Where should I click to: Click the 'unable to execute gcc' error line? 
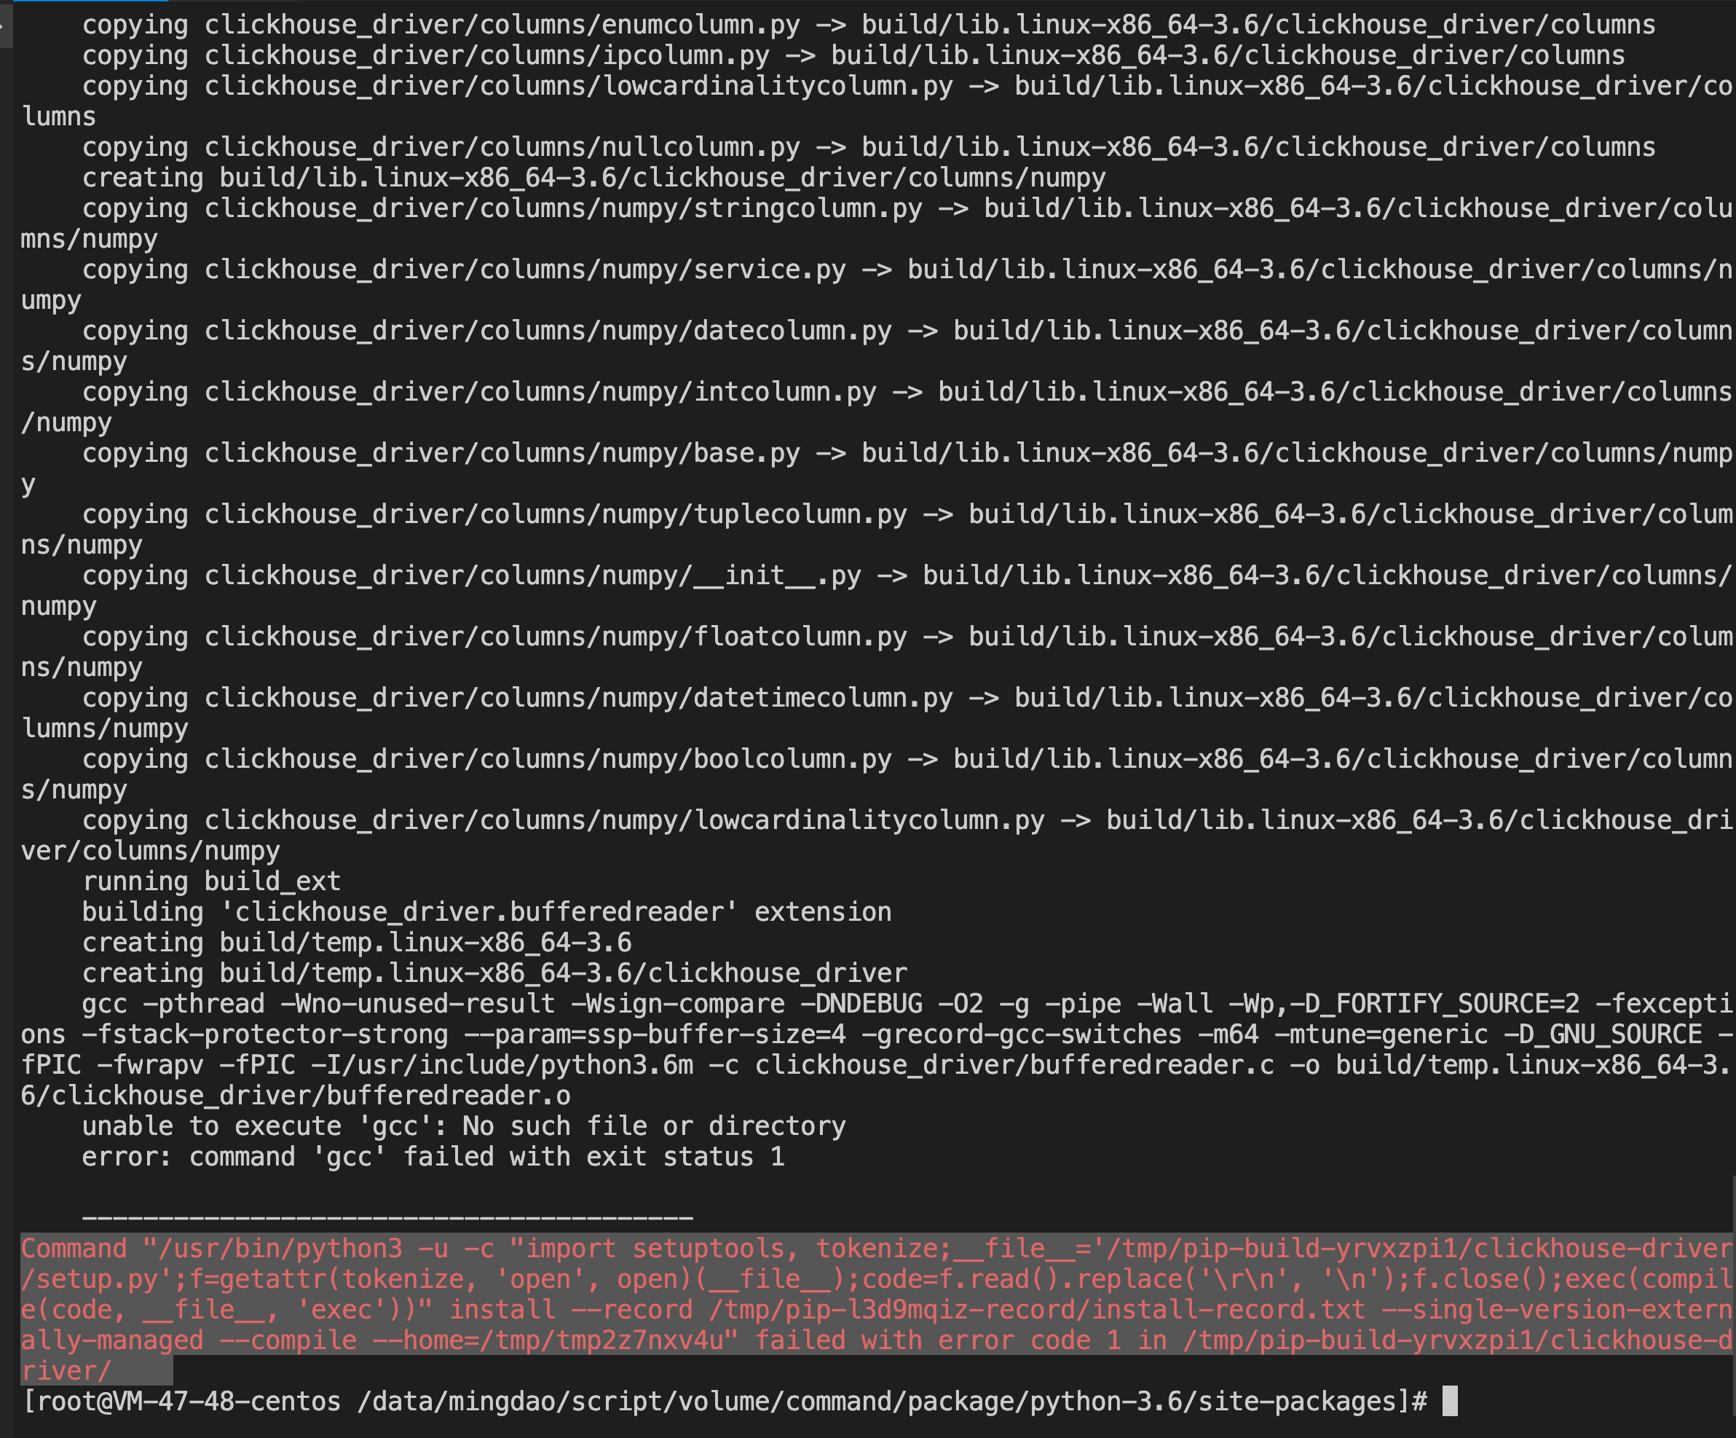click(463, 1126)
